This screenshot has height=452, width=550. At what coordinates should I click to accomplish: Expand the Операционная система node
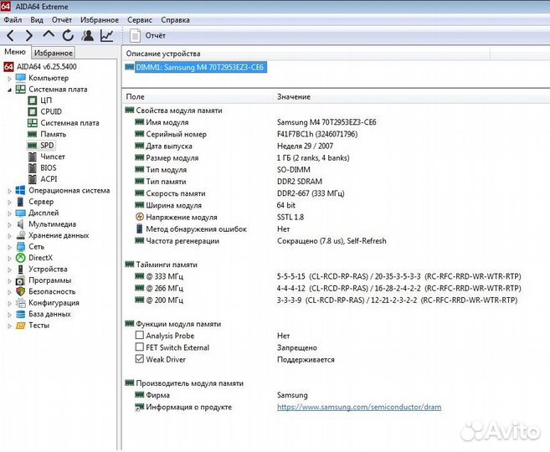pos(10,191)
